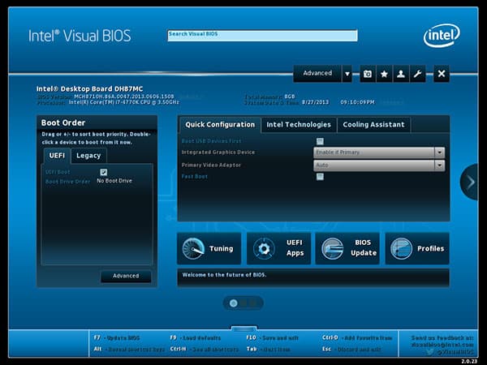Click the user profile icon
This screenshot has width=487, height=365.
click(400, 74)
